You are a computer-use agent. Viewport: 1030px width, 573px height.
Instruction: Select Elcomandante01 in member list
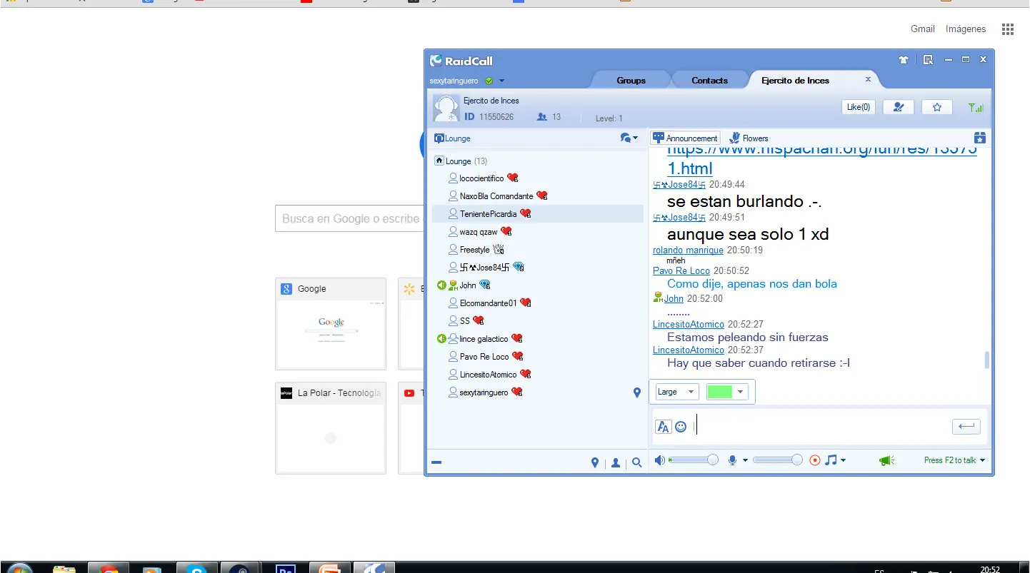click(x=538, y=303)
